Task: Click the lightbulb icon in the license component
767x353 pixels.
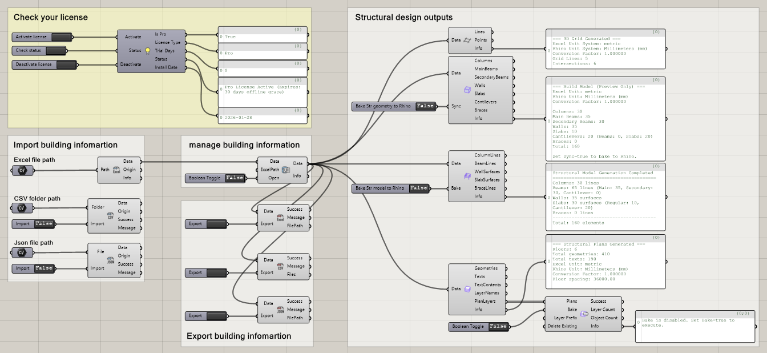Action: pyautogui.click(x=147, y=51)
